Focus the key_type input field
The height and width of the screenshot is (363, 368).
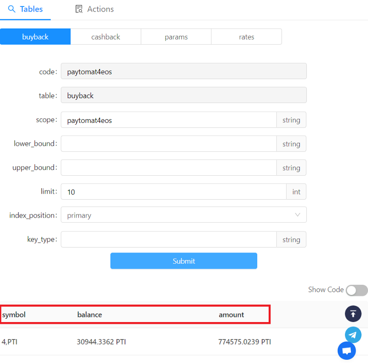(x=169, y=240)
